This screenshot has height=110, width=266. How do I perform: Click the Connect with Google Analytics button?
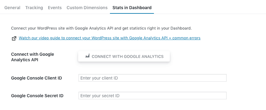[x=124, y=56]
